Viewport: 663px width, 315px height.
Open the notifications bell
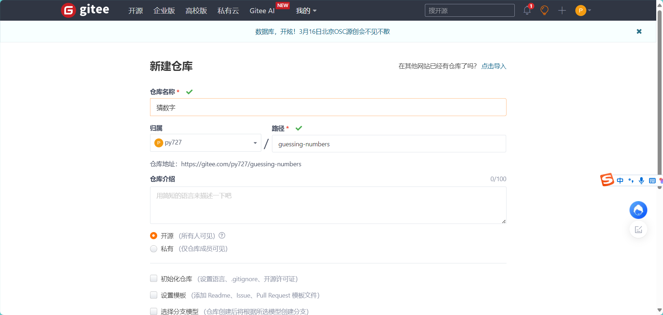[x=527, y=10]
